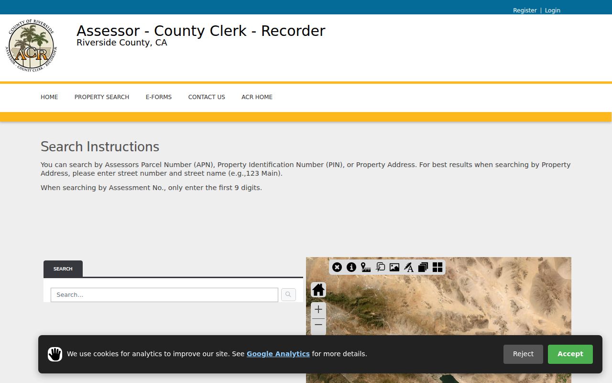
Task: Accept analytics cookies
Action: 570,354
